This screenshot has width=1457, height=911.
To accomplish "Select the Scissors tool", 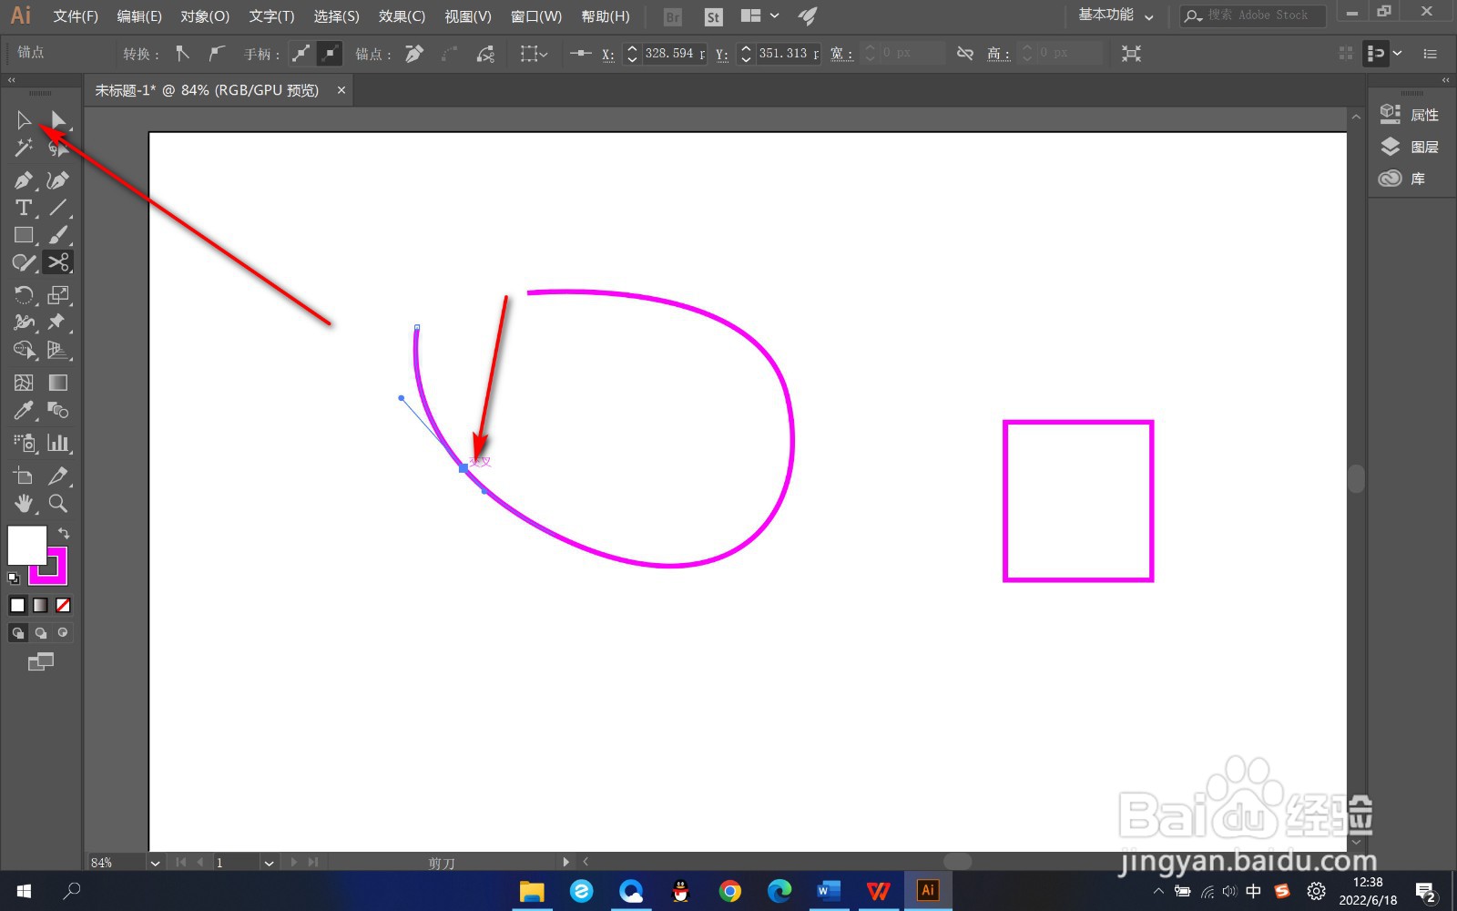I will pos(58,262).
